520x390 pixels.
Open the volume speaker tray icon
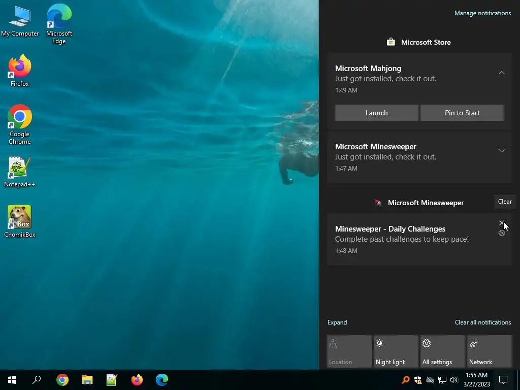(x=454, y=380)
